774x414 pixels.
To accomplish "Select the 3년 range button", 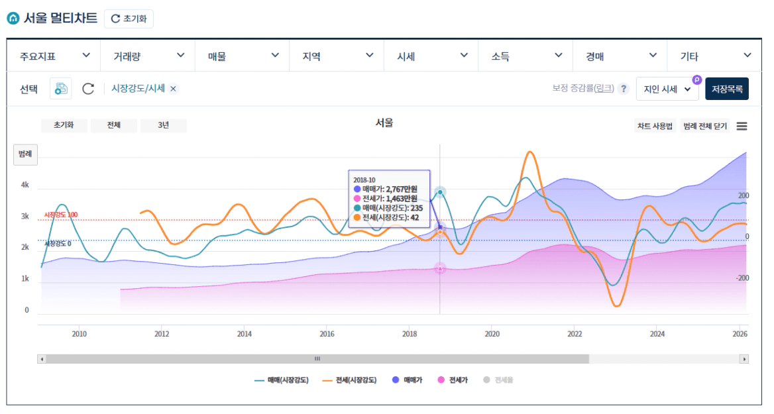I will [x=163, y=125].
